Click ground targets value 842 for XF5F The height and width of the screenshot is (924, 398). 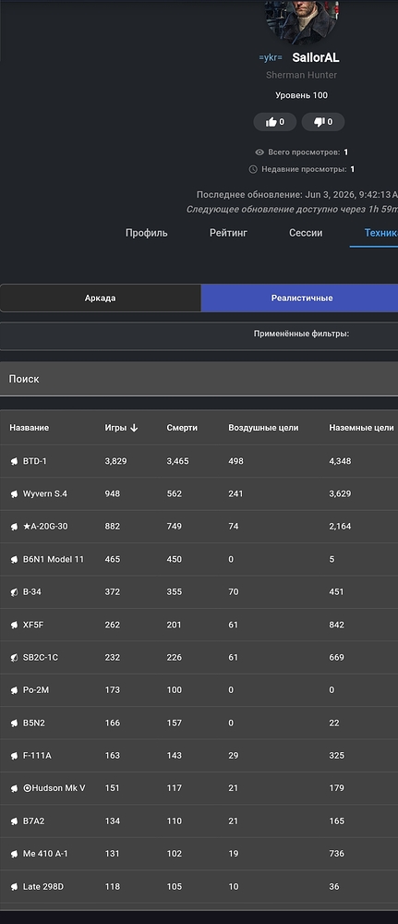pos(337,625)
